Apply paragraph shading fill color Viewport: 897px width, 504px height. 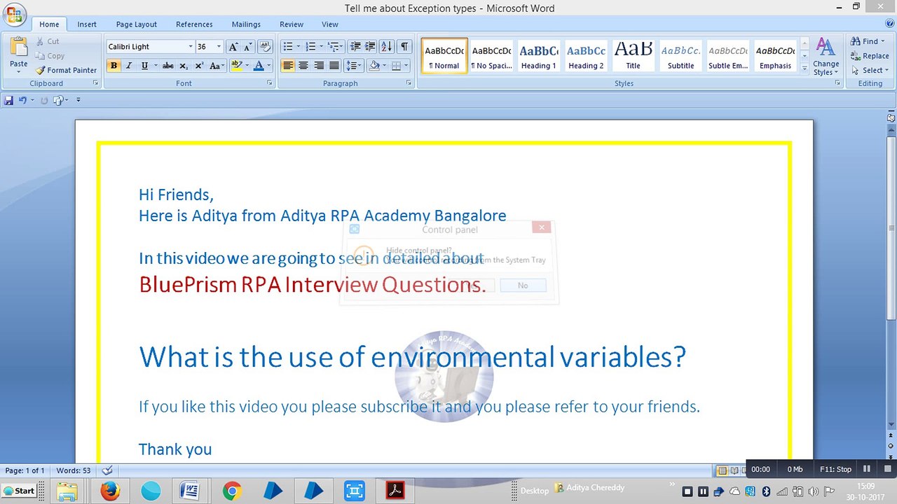point(374,66)
